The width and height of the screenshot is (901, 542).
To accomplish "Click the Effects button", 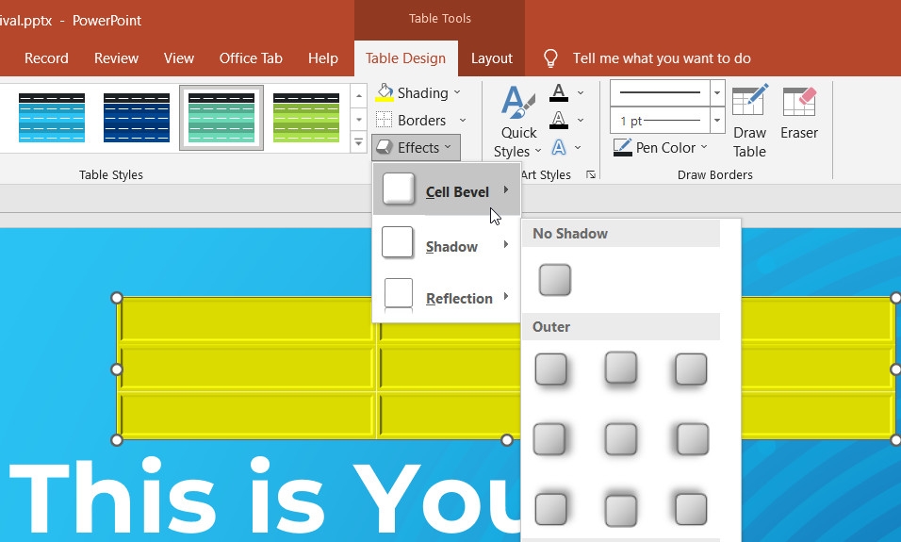I will (416, 148).
